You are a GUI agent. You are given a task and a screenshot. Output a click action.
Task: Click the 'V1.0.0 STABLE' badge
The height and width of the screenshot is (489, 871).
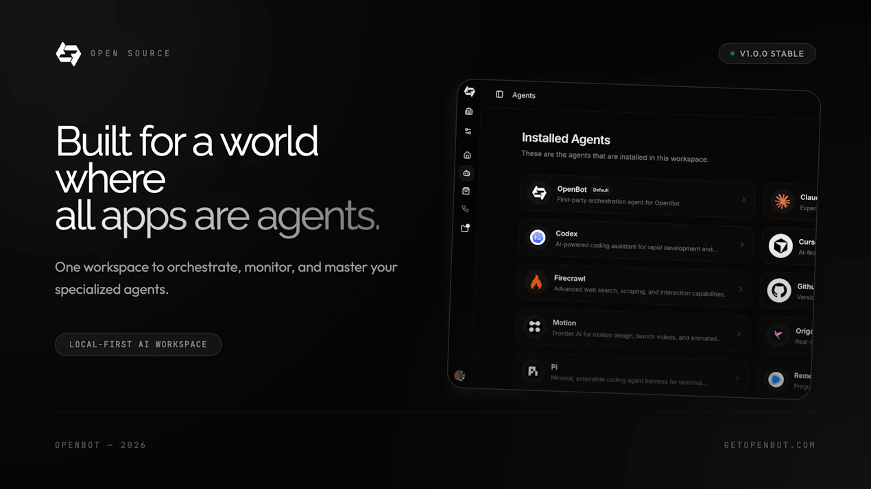[767, 53]
